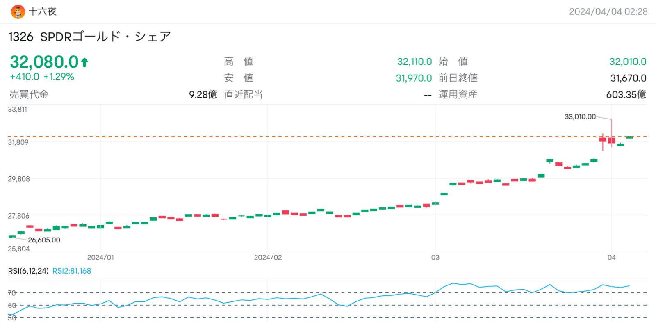The image size is (656, 322).
Task: Click the 03 month axis label
Action: tap(435, 258)
